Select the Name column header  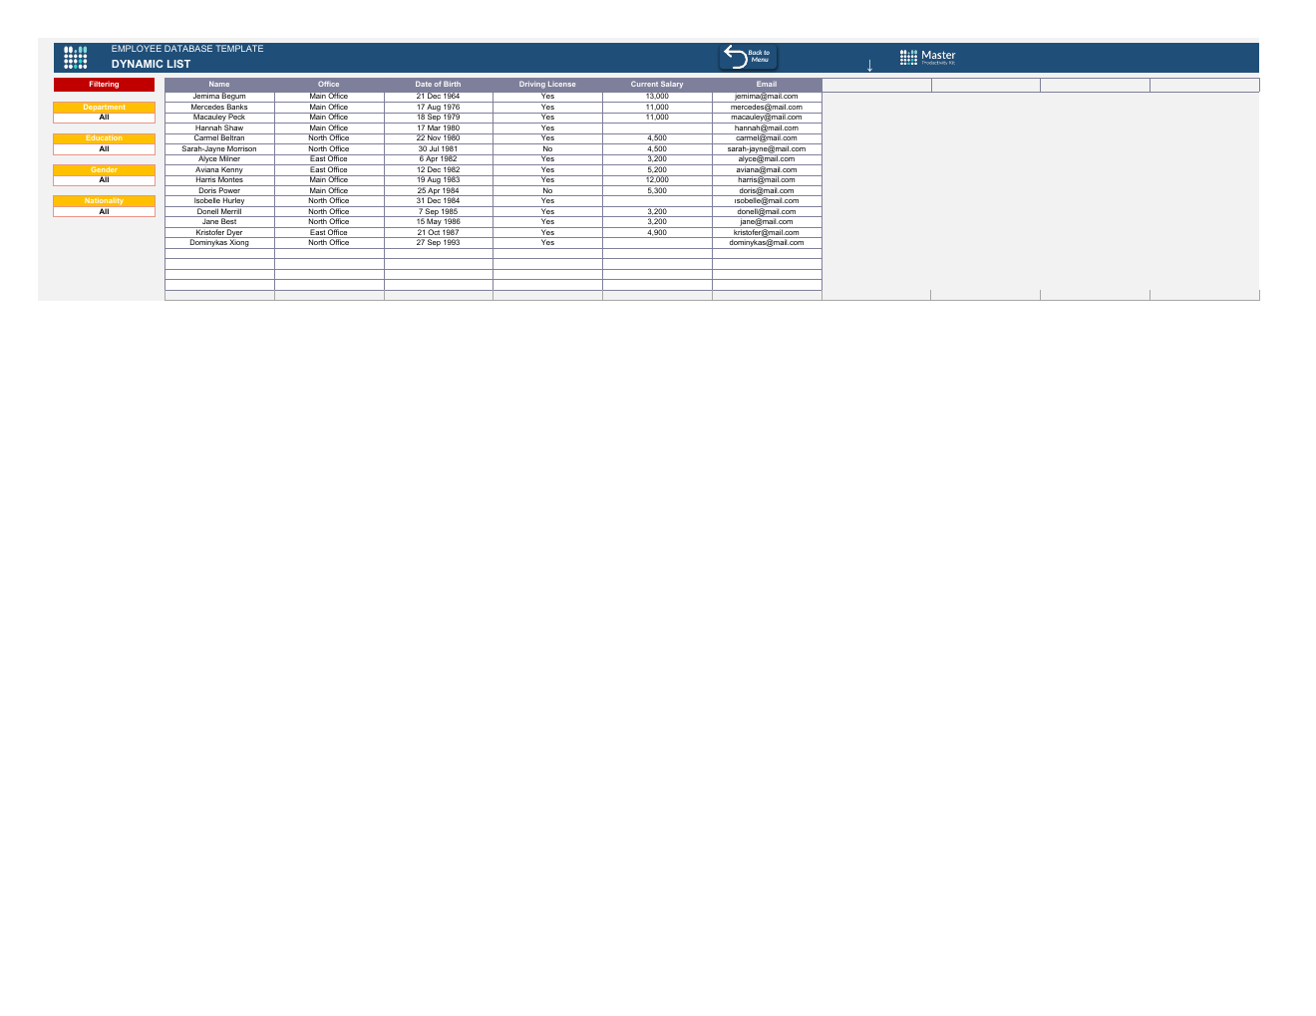click(x=219, y=85)
